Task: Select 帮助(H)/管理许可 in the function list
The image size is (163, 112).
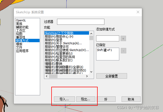Action: pyautogui.click(x=57, y=47)
